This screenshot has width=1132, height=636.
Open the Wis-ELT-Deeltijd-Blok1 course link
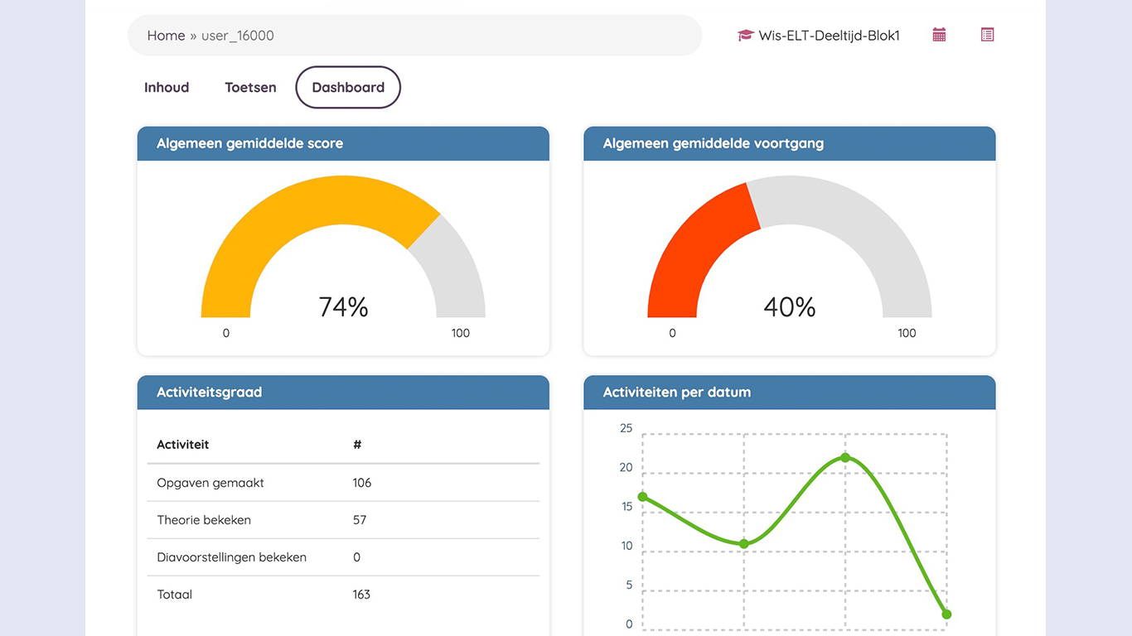coord(829,36)
